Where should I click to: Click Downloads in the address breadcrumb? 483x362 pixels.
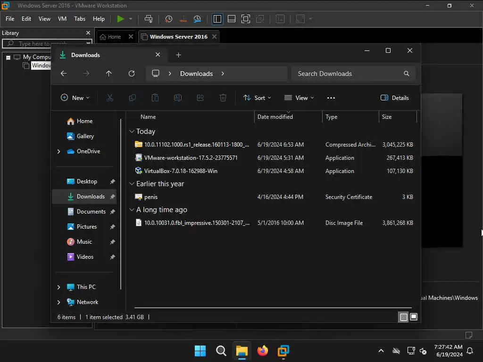click(197, 74)
